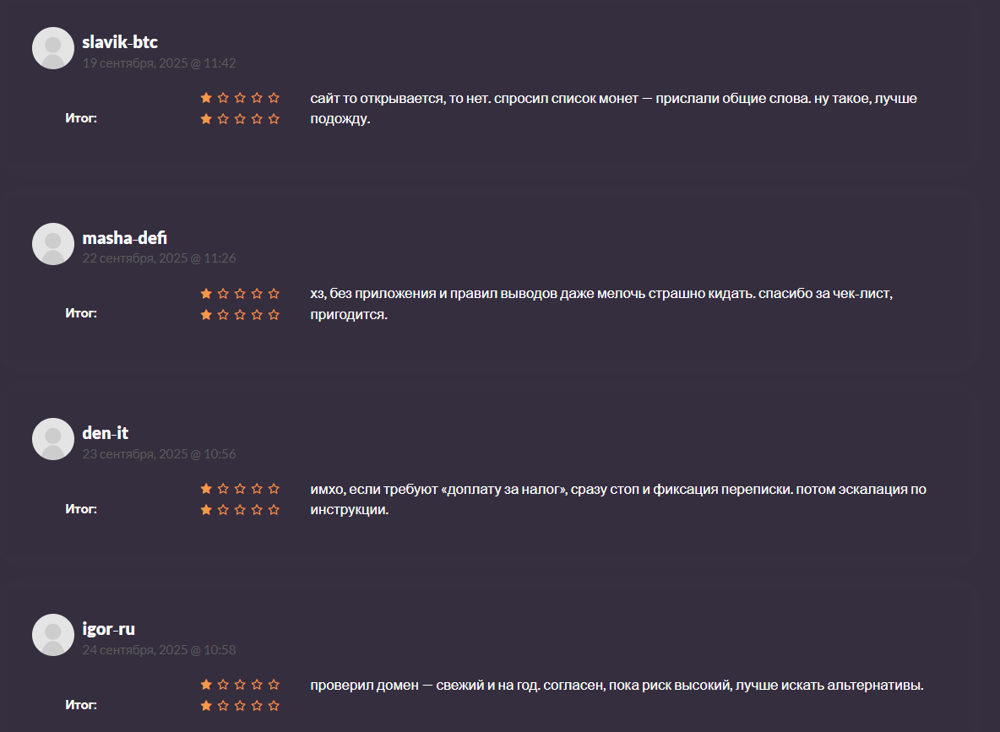Image resolution: width=1000 pixels, height=732 pixels.
Task: Click igor-ru's comment text about домен
Action: click(617, 685)
